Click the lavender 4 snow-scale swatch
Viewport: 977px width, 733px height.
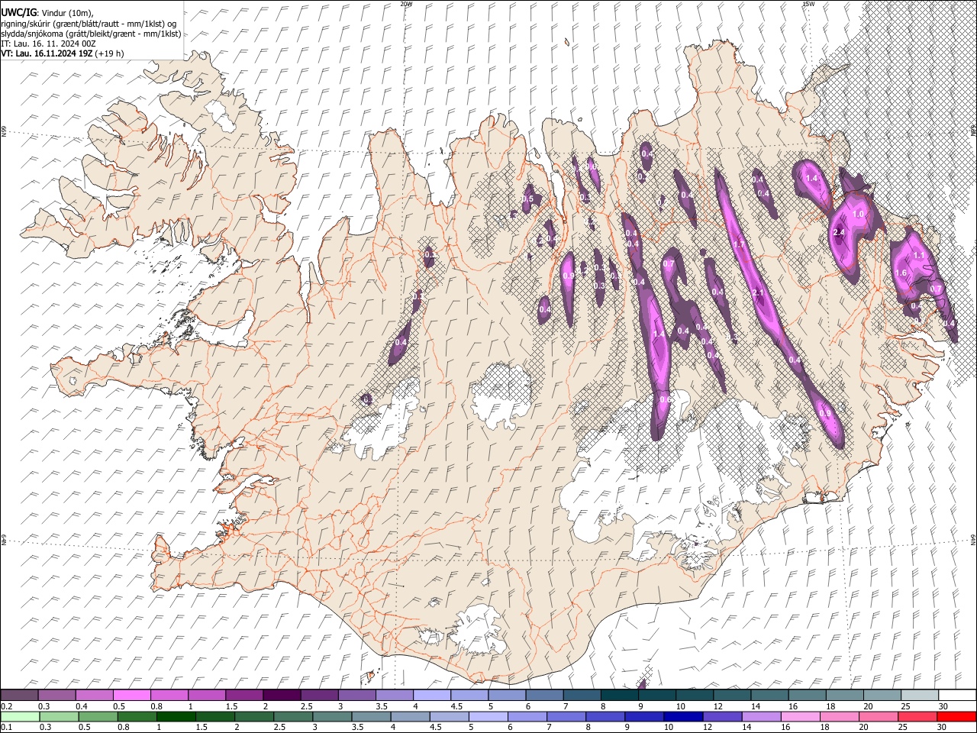click(x=431, y=695)
